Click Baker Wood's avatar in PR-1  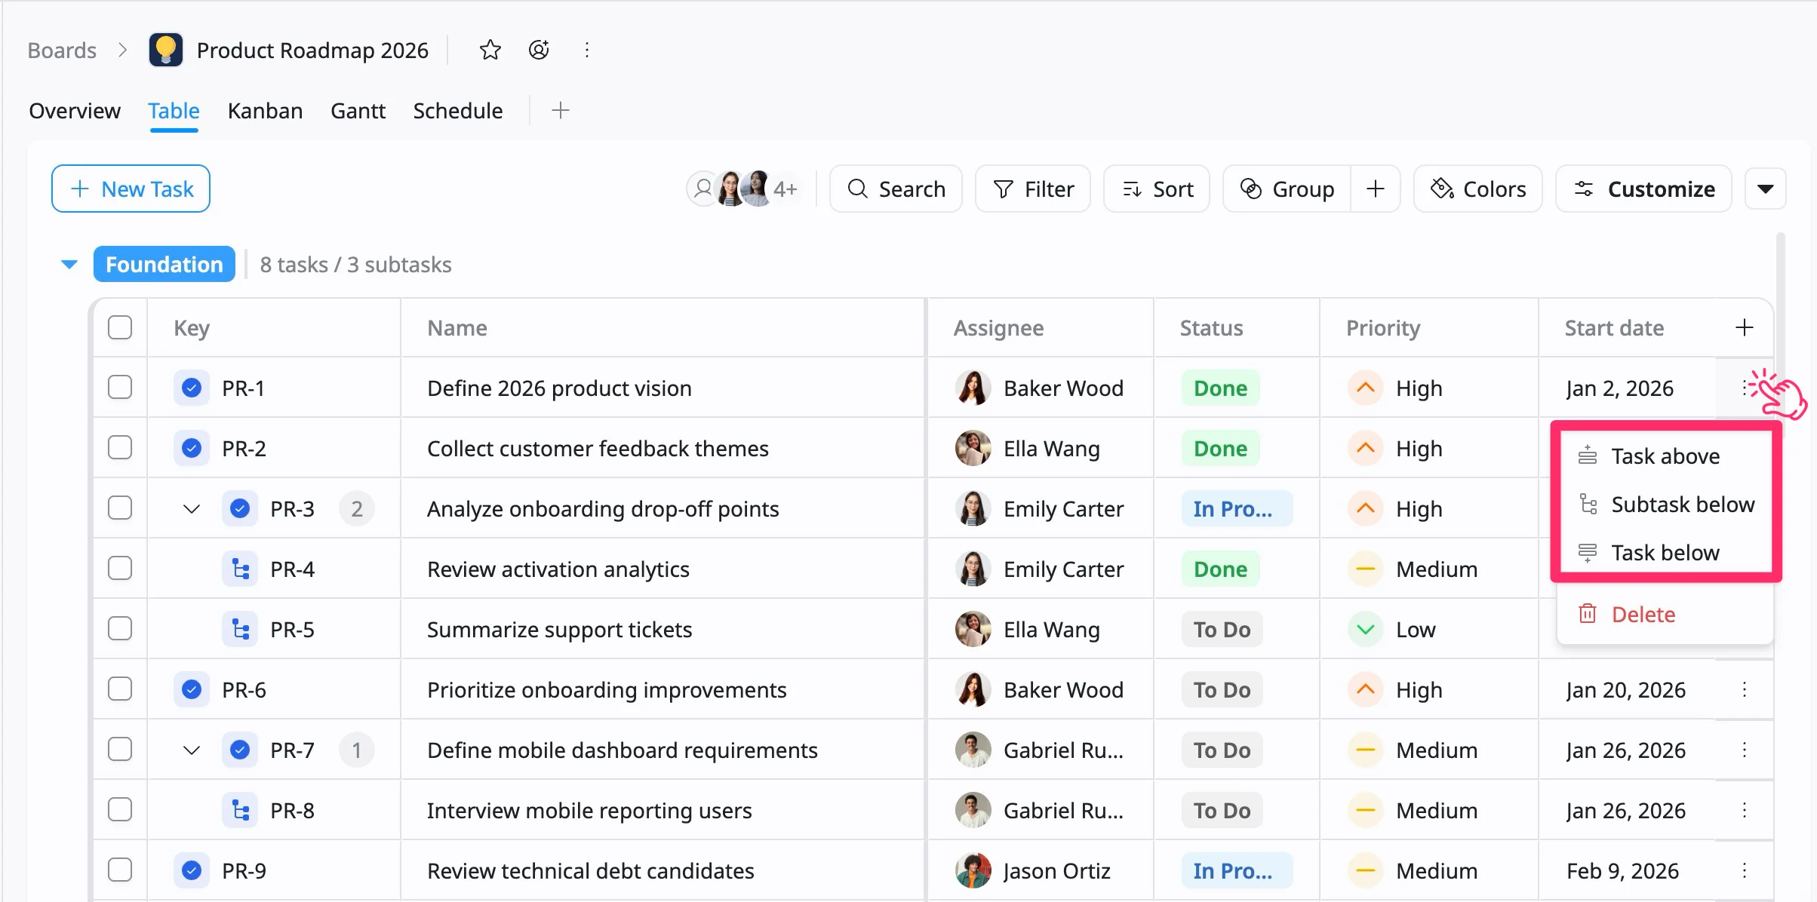[973, 388]
